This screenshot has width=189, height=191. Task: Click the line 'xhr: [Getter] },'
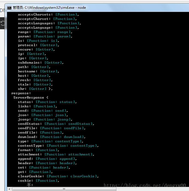click(x=35, y=89)
